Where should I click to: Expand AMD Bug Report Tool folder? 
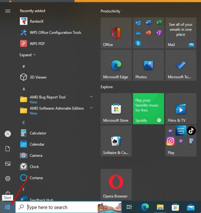pyautogui.click(x=91, y=97)
